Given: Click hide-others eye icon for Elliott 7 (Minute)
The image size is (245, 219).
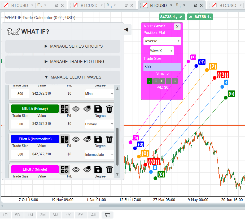Looking at the screenshot, I should coord(87,170).
